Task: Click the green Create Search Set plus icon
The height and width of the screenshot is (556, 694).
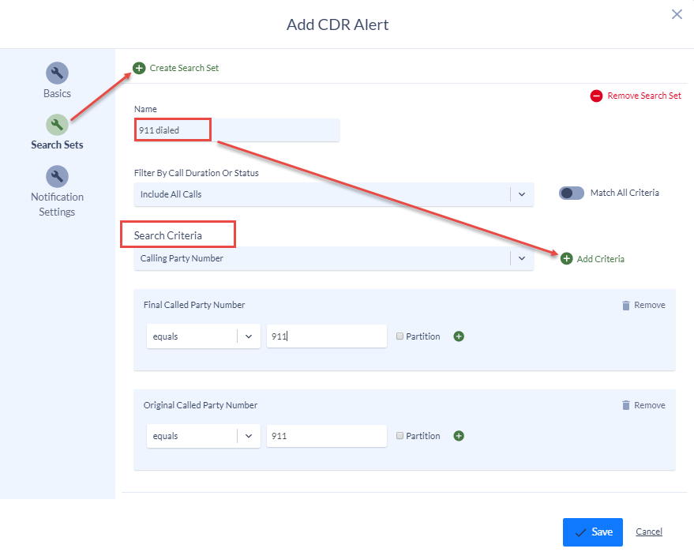Action: [139, 68]
